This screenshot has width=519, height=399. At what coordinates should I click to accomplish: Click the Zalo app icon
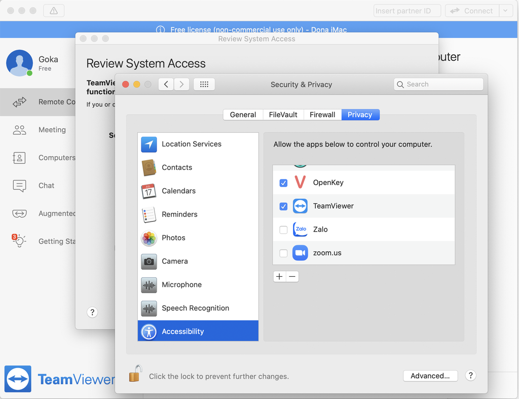[300, 230]
